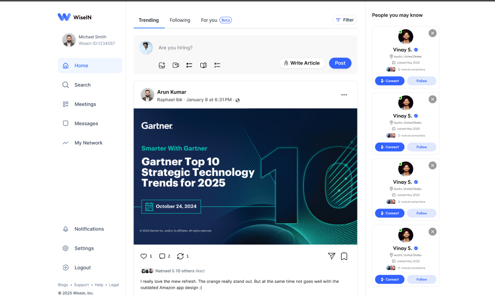Click the Beta badge next to For you
Image resolution: width=495 pixels, height=296 pixels.
click(226, 20)
